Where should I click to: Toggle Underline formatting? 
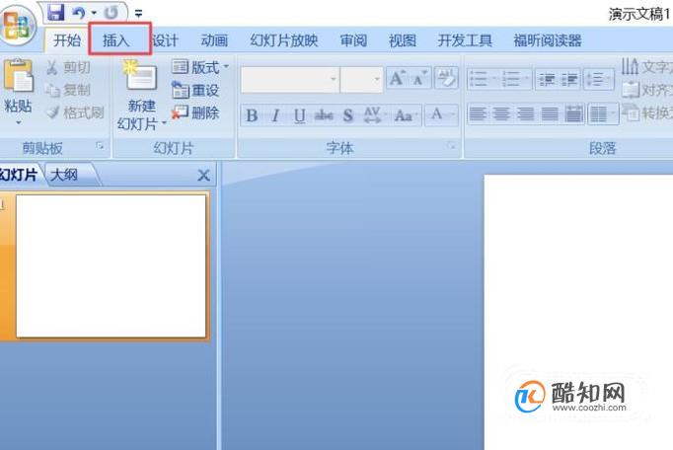click(300, 115)
